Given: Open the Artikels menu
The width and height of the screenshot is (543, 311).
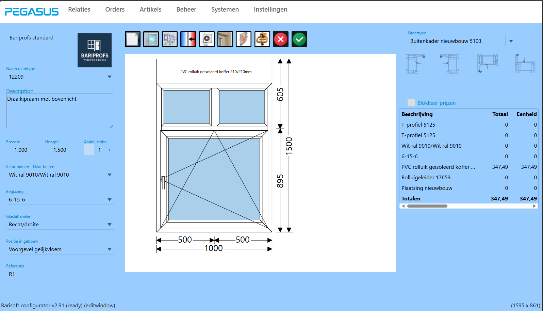Looking at the screenshot, I should coord(150,10).
